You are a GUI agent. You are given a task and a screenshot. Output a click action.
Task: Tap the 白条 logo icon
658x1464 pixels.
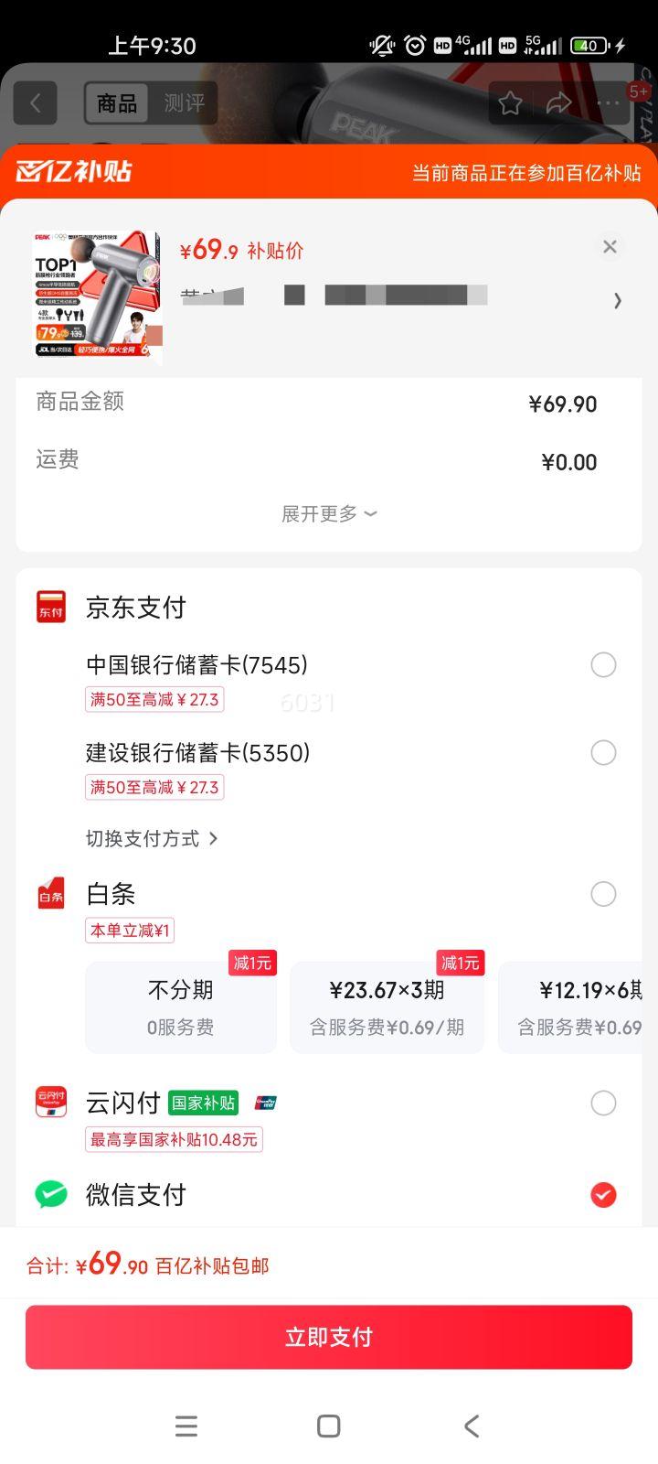point(51,894)
